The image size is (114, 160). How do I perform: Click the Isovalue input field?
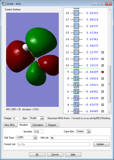pyautogui.click(x=39, y=132)
